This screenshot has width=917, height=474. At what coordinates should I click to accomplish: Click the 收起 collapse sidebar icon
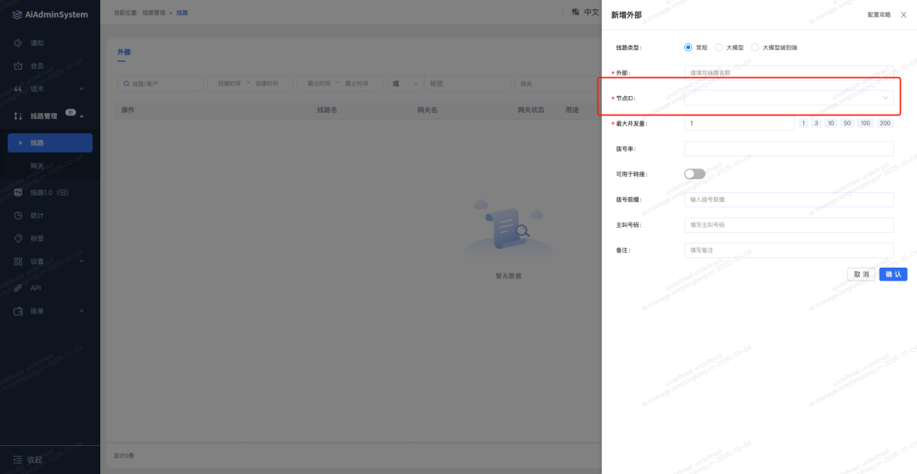tap(16, 460)
